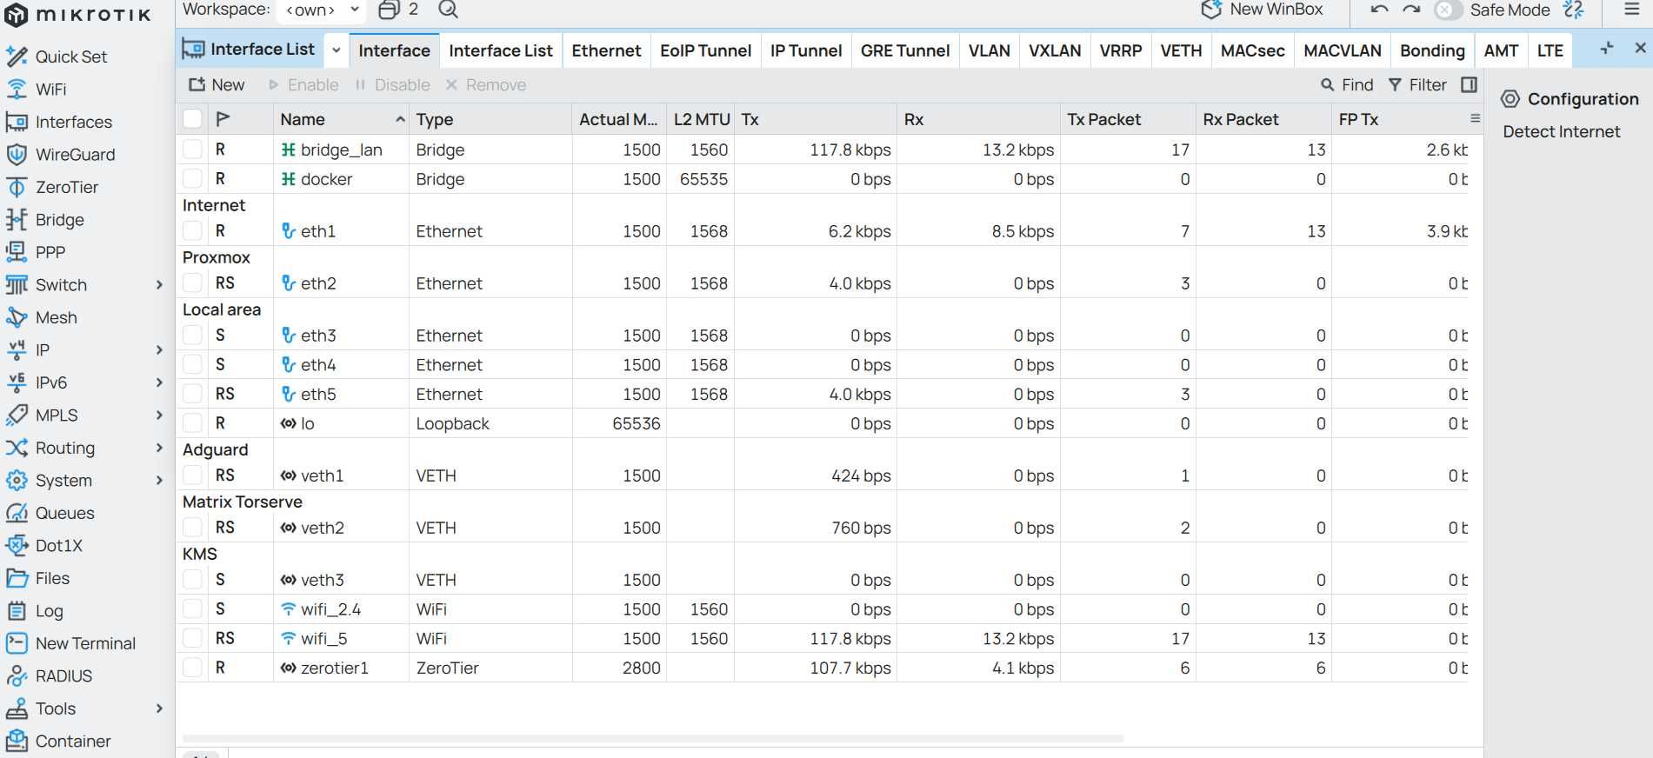Select the wifi_2.4 interface name
This screenshot has height=758, width=1653.
(330, 609)
